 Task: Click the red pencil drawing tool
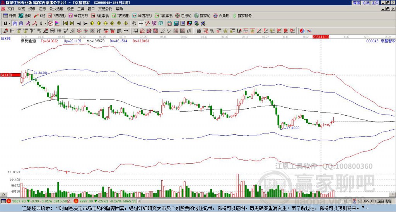coord(5,31)
